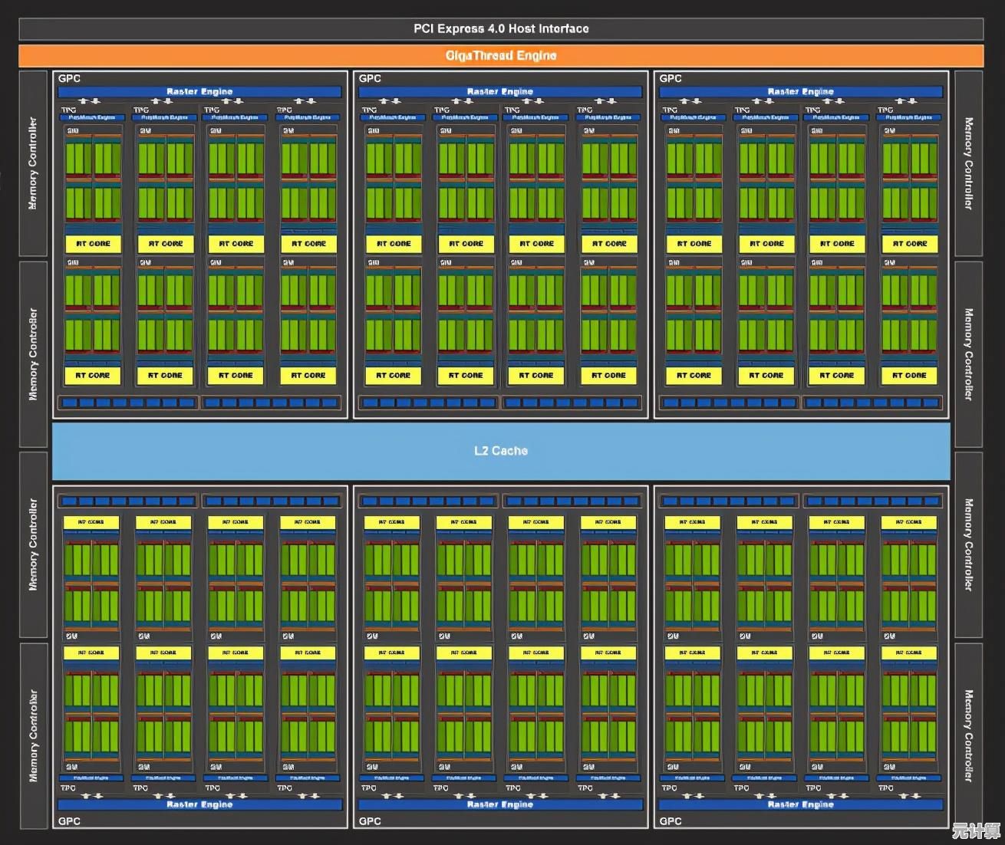Screen dimensions: 1005x845
Task: Click the light blue L2 Cache block
Action: (501, 451)
